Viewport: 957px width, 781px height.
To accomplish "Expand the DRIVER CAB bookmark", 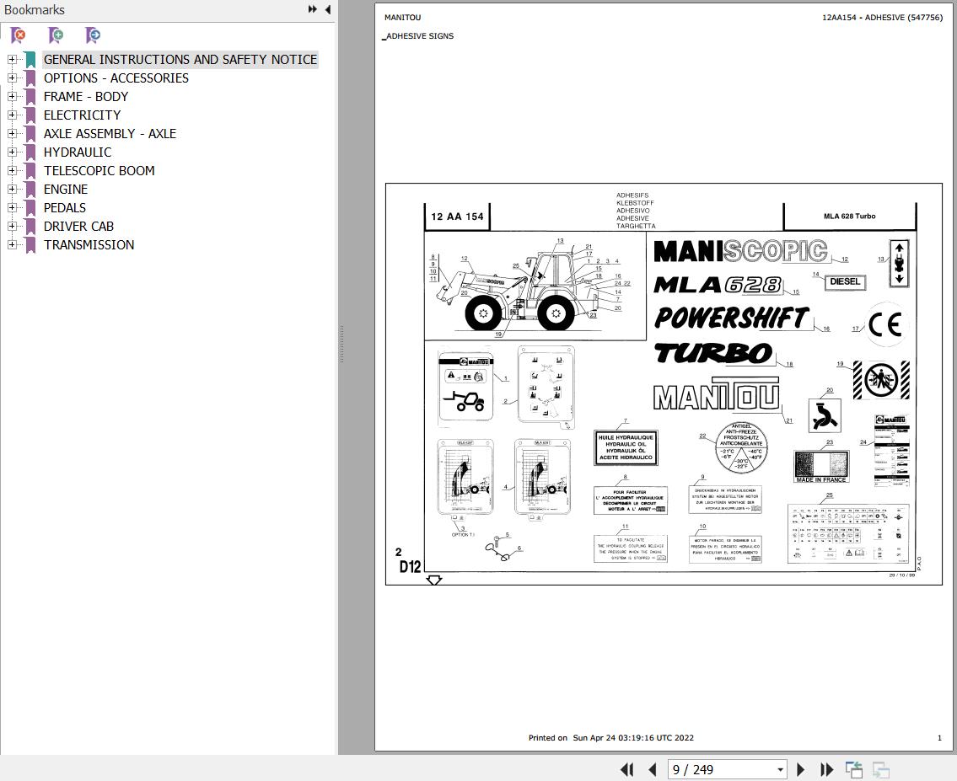I will point(12,226).
